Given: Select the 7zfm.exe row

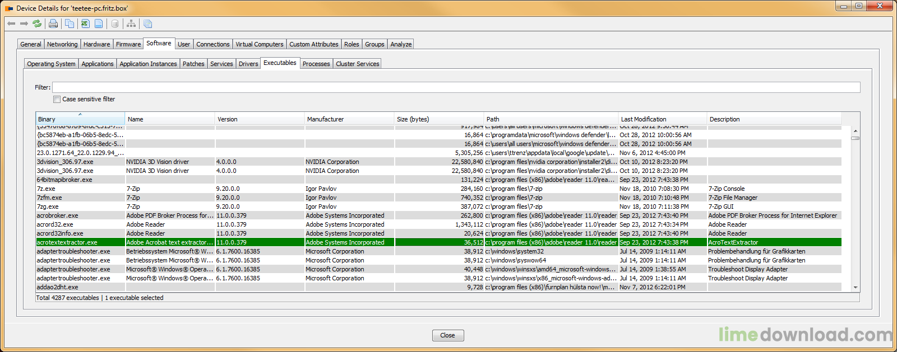Looking at the screenshot, I should pyautogui.click(x=438, y=198).
